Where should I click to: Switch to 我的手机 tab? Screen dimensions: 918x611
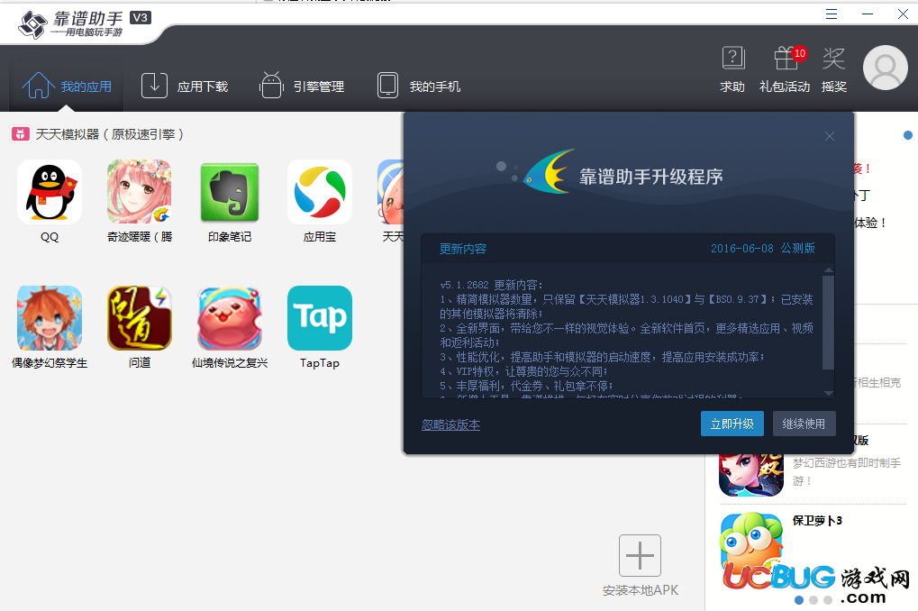(419, 87)
